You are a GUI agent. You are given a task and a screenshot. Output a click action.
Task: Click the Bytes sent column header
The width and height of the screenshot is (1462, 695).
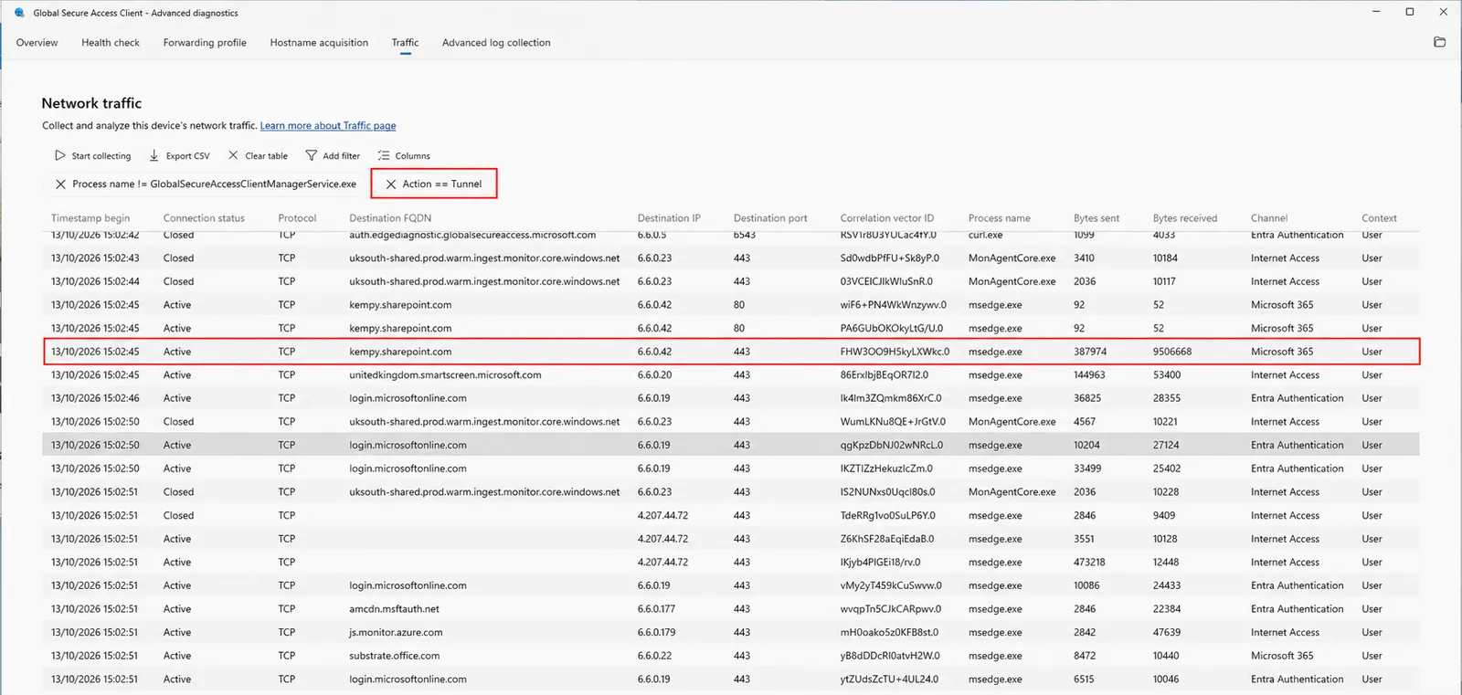pos(1096,218)
